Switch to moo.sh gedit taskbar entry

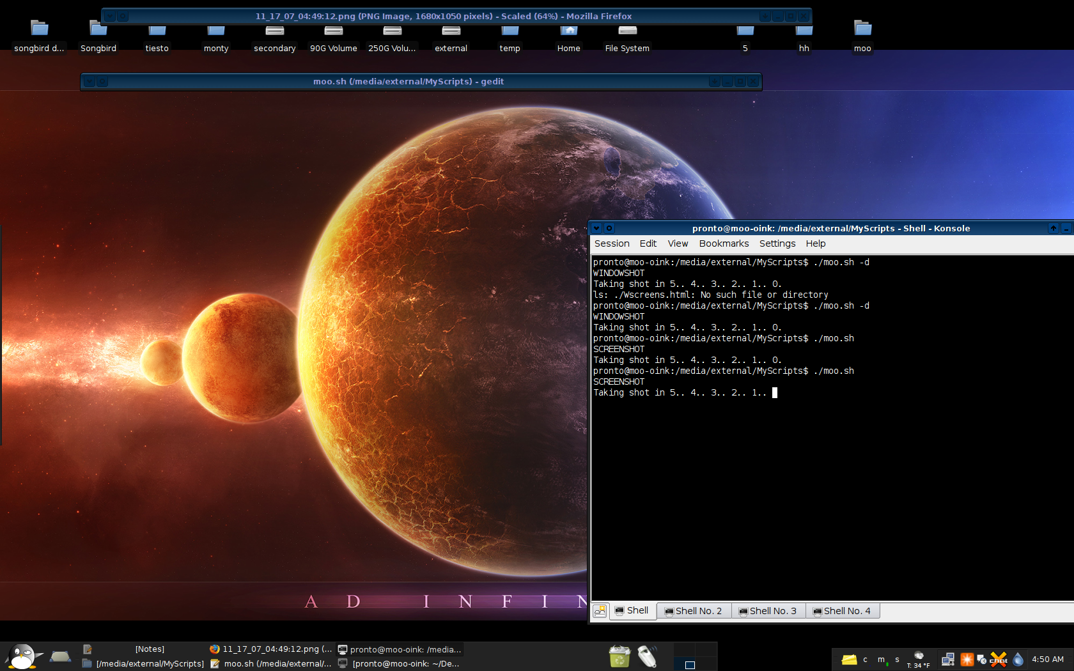(x=271, y=663)
